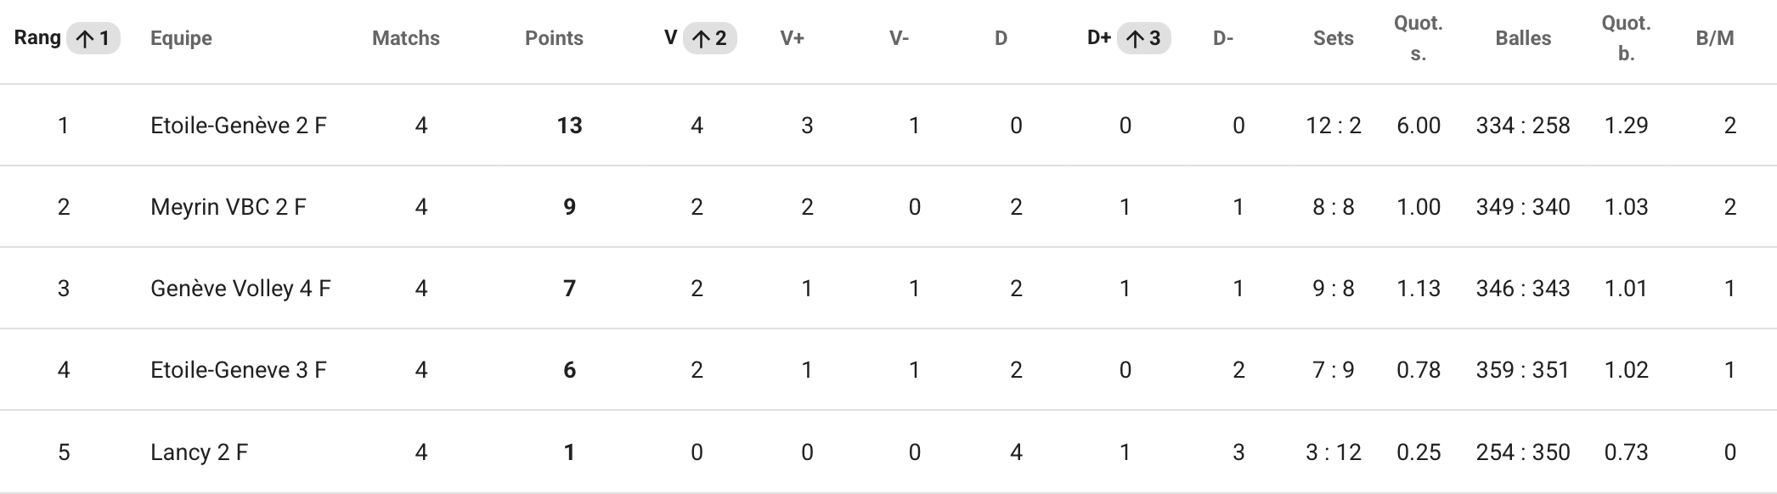Sort by the Sets column header
Image resolution: width=1777 pixels, height=494 pixels.
pos(1334,38)
